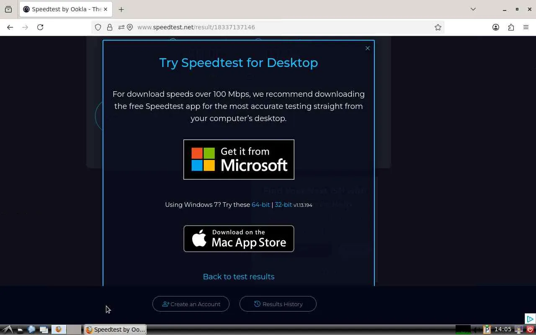Switch to first workspace in pager
The height and width of the screenshot is (335, 536).
tap(59, 330)
